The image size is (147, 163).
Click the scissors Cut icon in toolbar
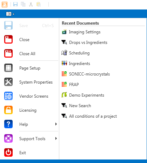point(31,5)
